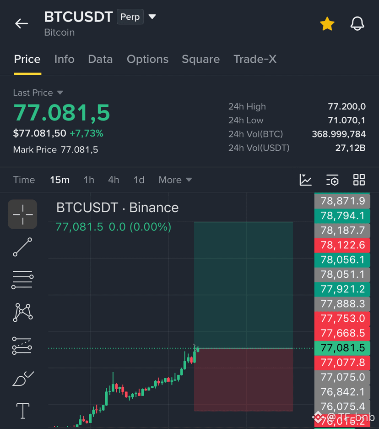
Task: Click the 77,921.2 green price label
Action: point(342,289)
